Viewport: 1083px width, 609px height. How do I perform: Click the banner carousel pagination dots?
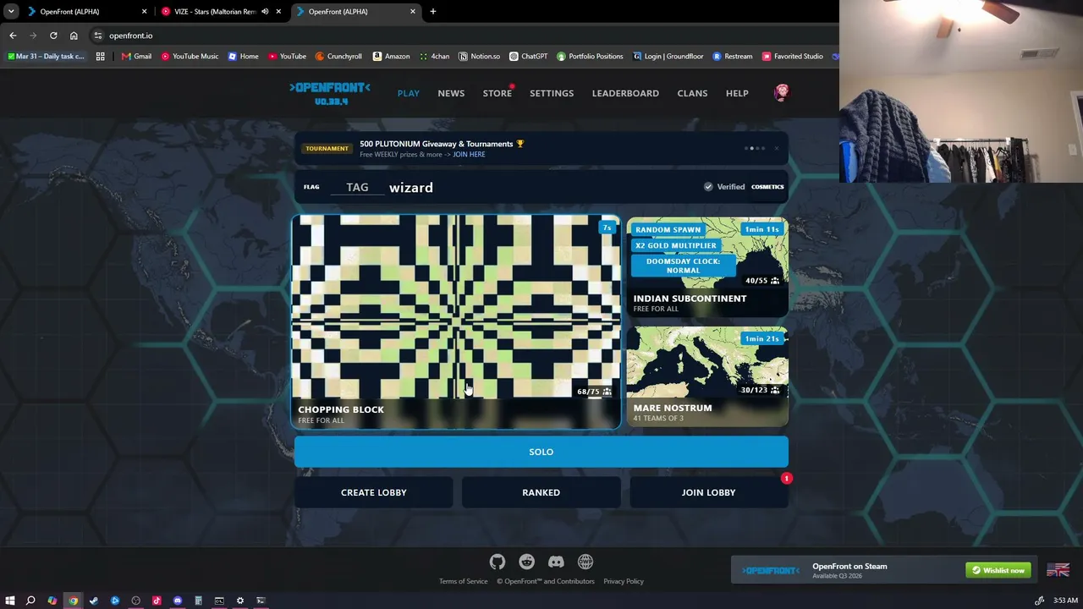click(755, 149)
